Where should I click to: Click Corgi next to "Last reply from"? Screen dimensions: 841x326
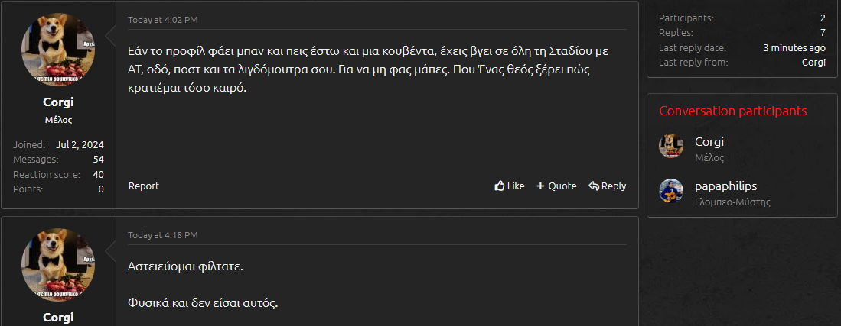tap(813, 62)
